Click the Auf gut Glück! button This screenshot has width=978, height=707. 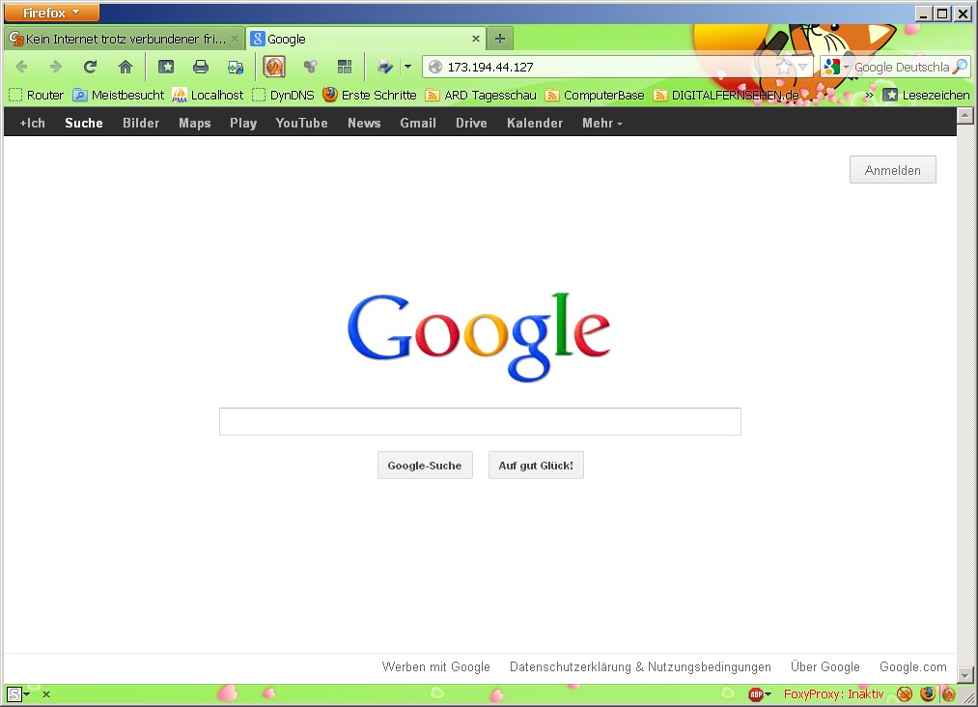click(536, 466)
